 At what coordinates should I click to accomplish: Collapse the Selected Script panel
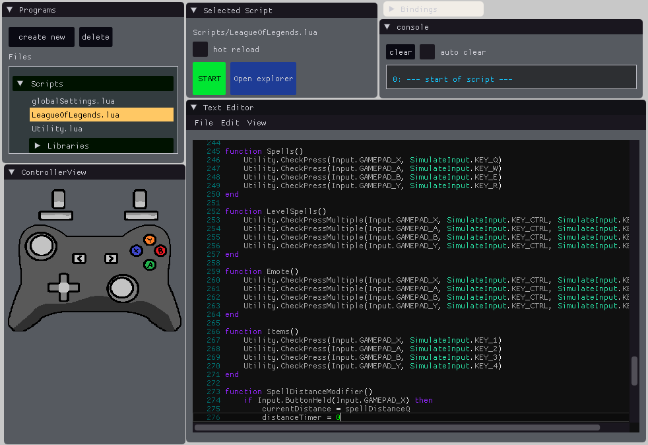point(194,11)
